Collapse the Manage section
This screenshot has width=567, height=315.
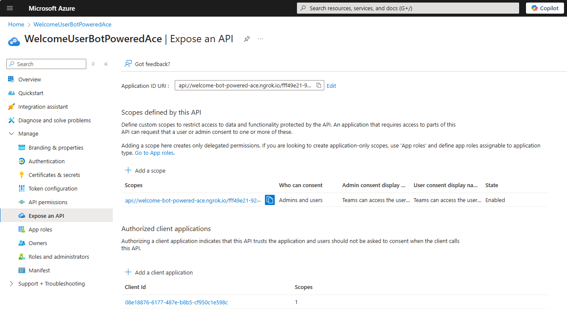pos(12,133)
